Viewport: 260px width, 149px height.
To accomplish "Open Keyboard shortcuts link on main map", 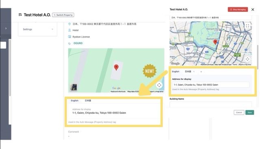I will click(x=118, y=91).
